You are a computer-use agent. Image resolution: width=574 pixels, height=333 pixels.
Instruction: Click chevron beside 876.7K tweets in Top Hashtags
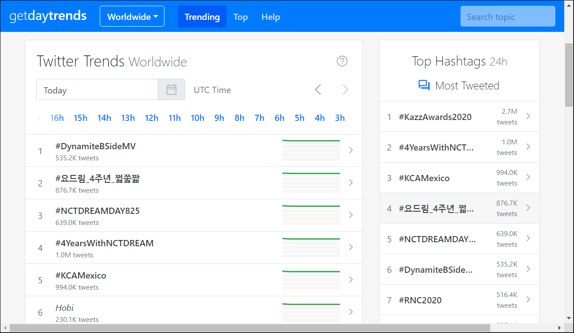coord(528,208)
